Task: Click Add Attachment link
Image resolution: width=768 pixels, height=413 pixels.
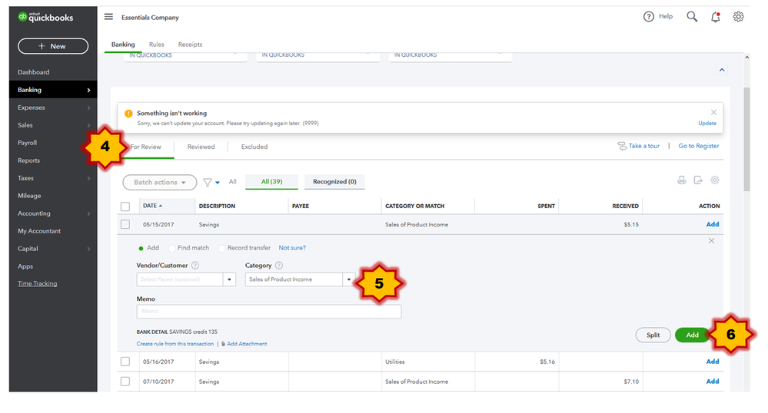Action: [247, 343]
